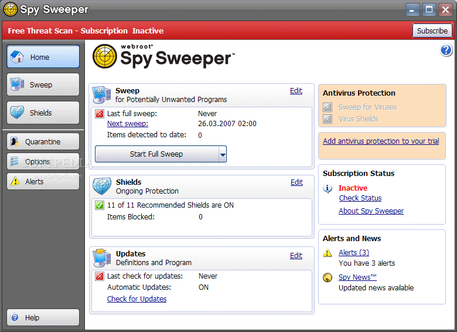
Task: Open the Sweep tab in sidebar
Action: point(43,84)
